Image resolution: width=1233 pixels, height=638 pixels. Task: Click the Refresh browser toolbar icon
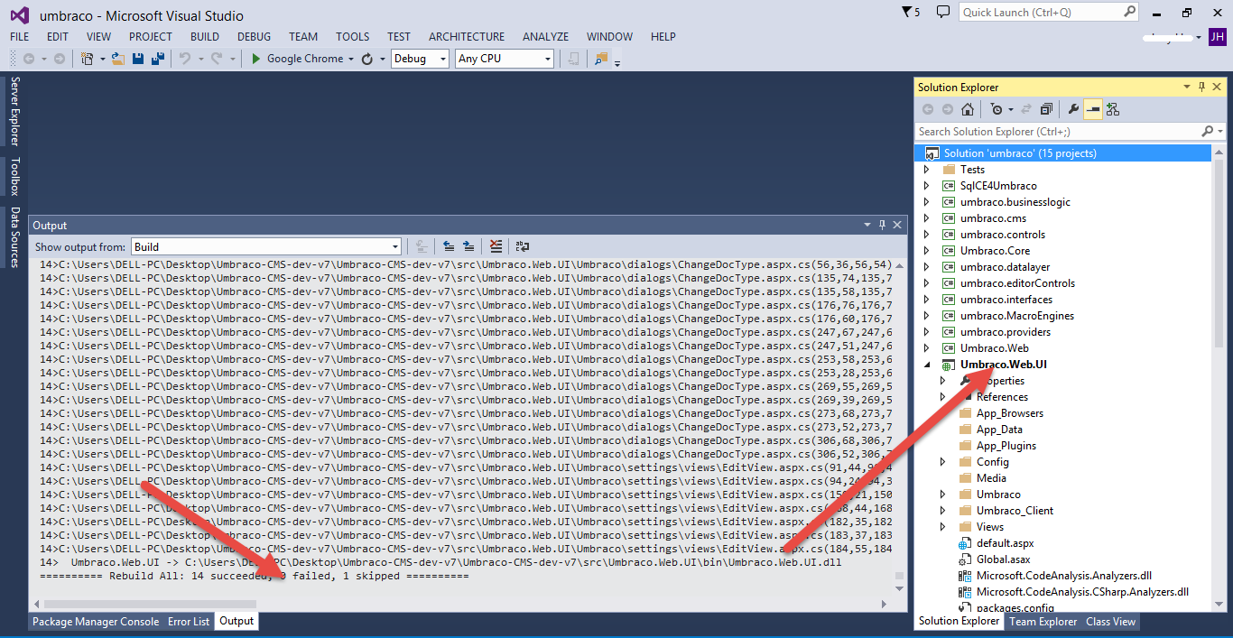point(367,59)
